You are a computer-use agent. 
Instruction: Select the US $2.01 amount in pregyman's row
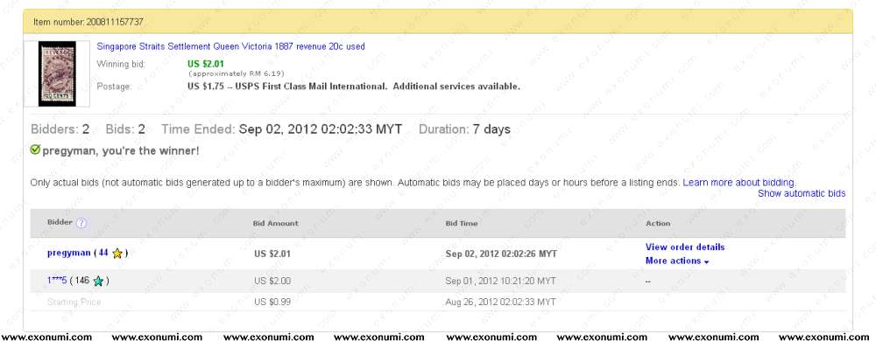(x=272, y=254)
